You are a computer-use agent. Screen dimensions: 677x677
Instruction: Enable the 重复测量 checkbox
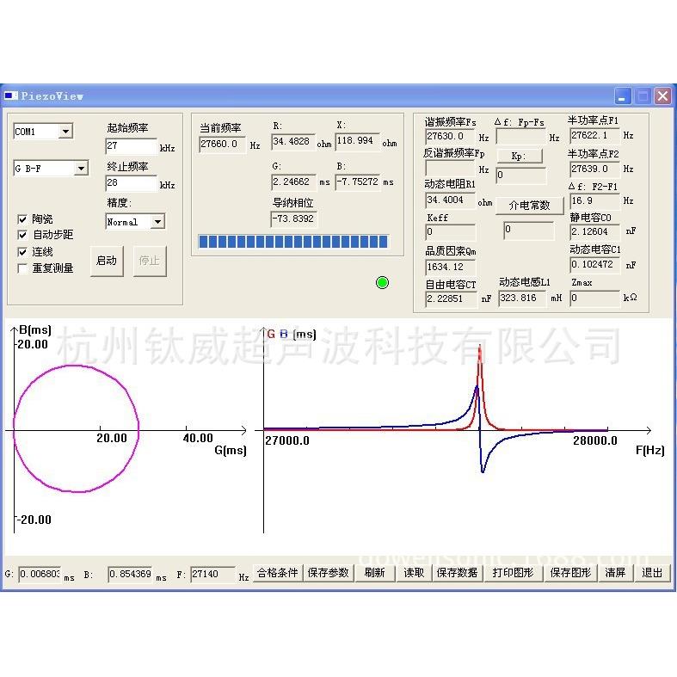pyautogui.click(x=22, y=268)
